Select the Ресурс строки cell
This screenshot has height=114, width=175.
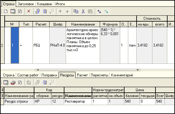click(19, 101)
